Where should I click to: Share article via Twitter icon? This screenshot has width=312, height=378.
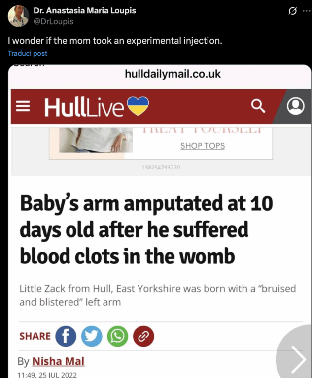tap(92, 336)
